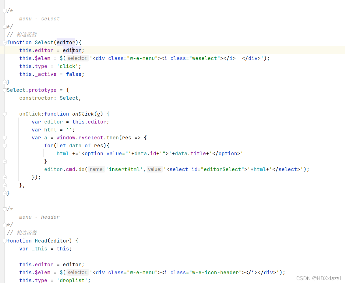Image resolution: width=345 pixels, height=283 pixels.
Task: Collapse the window.ryselect.then callback block
Action: pyautogui.click(x=4, y=137)
